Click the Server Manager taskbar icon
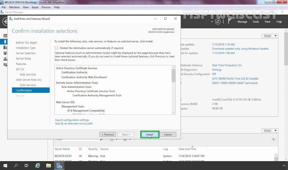The width and height of the screenshot is (288, 170). click(59, 165)
